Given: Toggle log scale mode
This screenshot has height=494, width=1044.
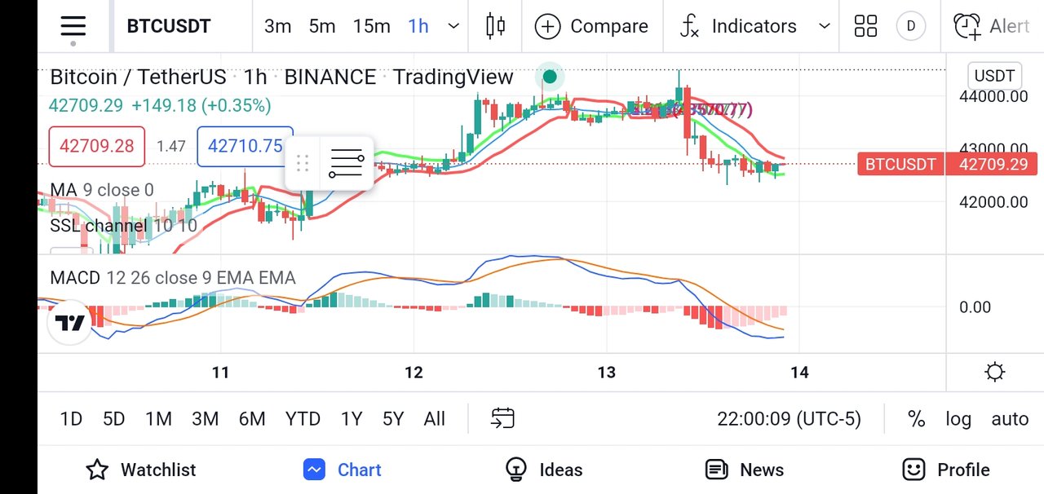Looking at the screenshot, I should coord(958,419).
